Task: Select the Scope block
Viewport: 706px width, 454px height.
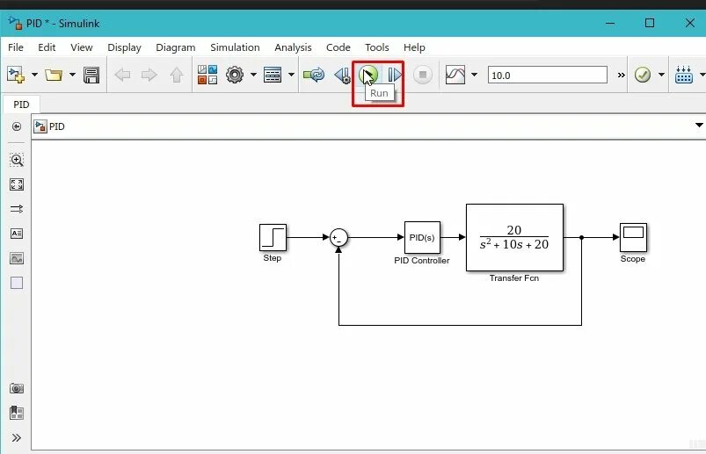Action: 634,237
